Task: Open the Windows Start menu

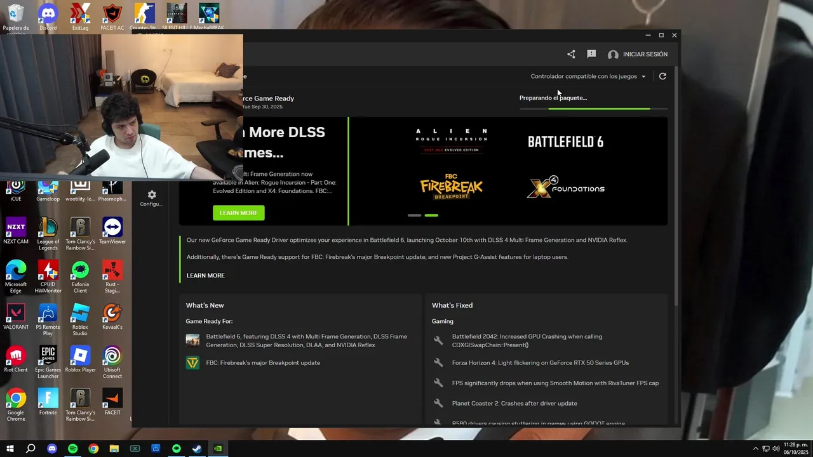Action: [x=10, y=449]
